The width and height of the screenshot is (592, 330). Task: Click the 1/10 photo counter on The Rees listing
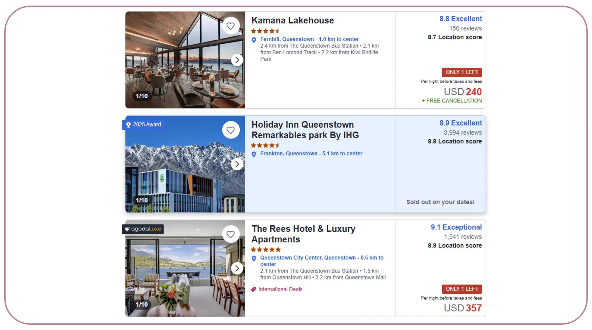pyautogui.click(x=141, y=304)
